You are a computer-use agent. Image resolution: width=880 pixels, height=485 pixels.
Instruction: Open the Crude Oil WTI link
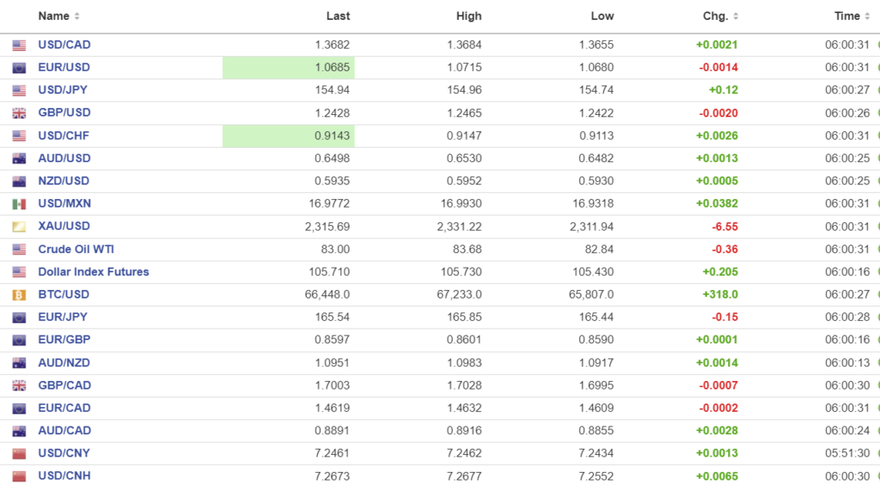tap(76, 249)
